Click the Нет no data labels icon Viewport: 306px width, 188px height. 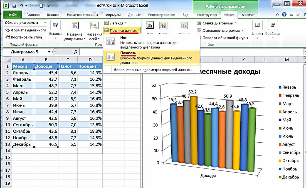(x=110, y=41)
